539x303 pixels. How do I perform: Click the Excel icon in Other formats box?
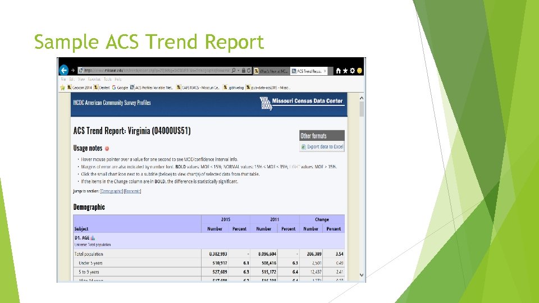pos(303,147)
